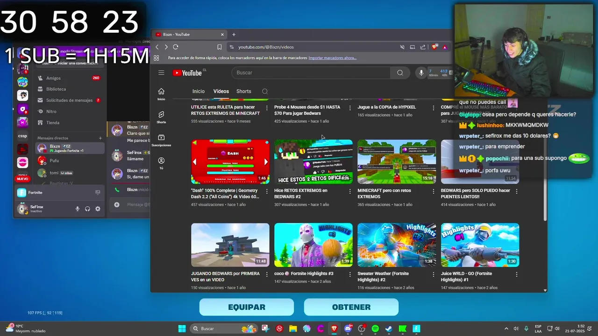This screenshot has width=598, height=336.
Task: Open Geometry Dash video thumbnail
Action: coord(230,161)
